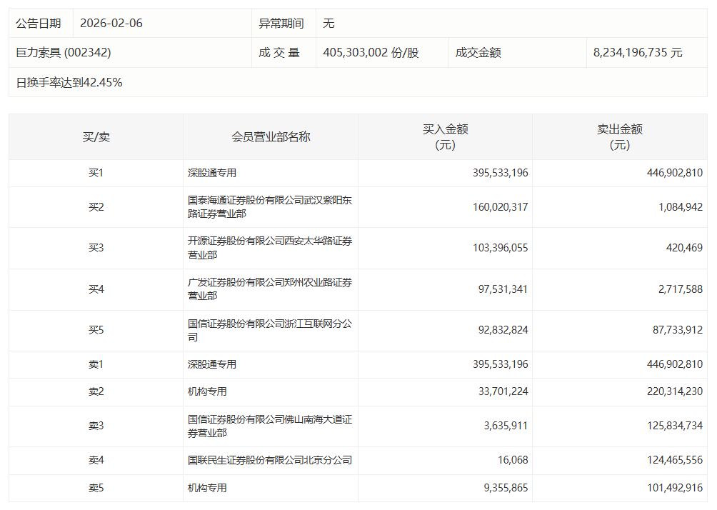Click the 会员营业部名称 column header
Viewport: 717px width, 510px height.
pyautogui.click(x=271, y=136)
